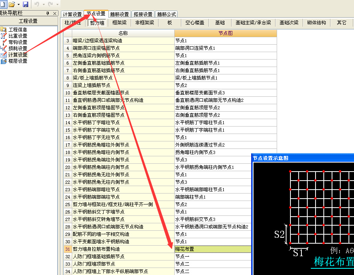Click the Save icon on the toolbar
Image resolution: width=354 pixels, height=275 pixels.
[x=25, y=4]
